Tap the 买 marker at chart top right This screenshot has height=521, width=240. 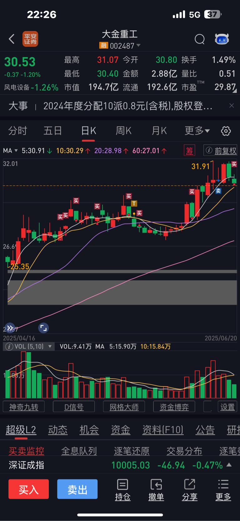tap(234, 164)
